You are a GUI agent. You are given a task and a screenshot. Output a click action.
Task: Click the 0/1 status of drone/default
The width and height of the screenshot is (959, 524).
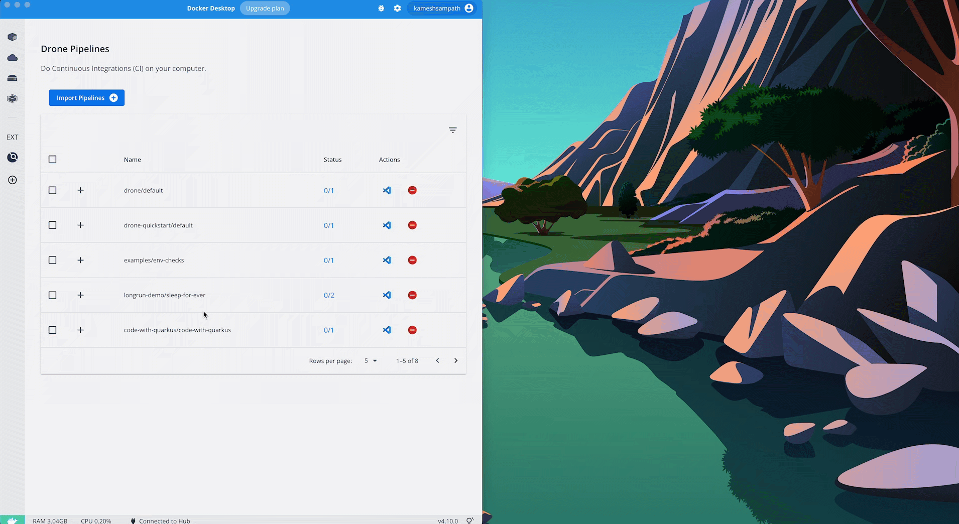(329, 191)
